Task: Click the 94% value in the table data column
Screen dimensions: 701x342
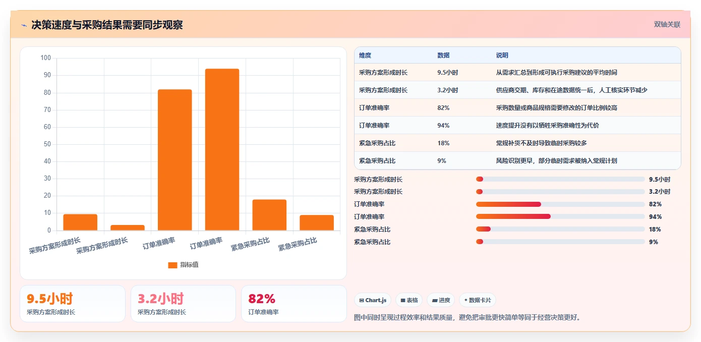Action: [444, 126]
